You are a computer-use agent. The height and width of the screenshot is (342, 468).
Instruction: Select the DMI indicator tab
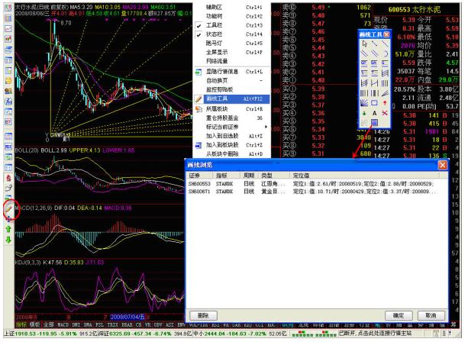click(76, 324)
